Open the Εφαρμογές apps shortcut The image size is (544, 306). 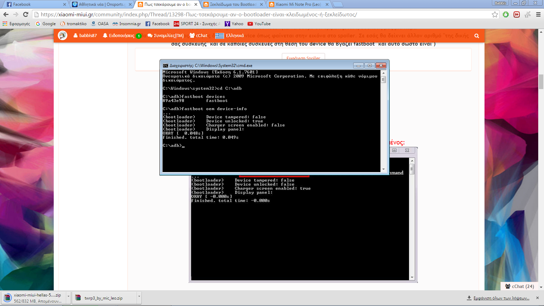click(16, 24)
